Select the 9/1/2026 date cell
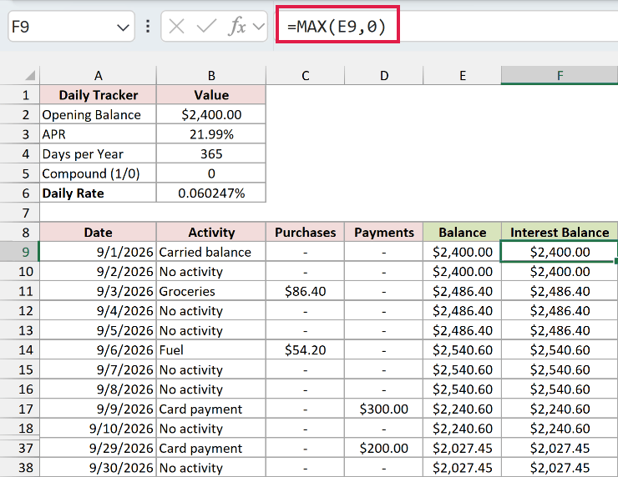 [x=99, y=252]
